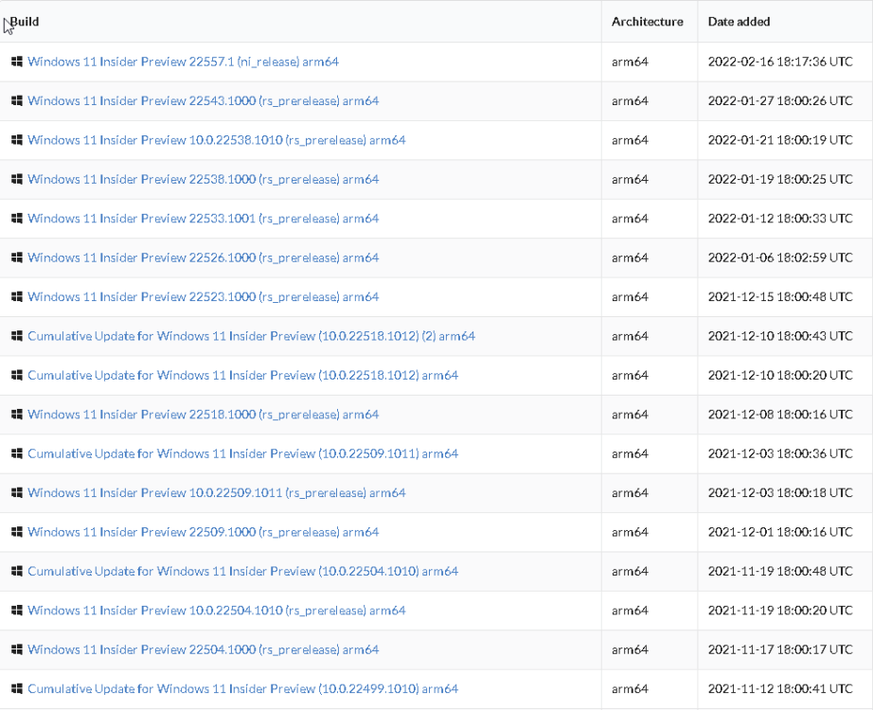Click Windows logo icon beside build 22518.1000
This screenshot has width=873, height=710.
(x=17, y=414)
